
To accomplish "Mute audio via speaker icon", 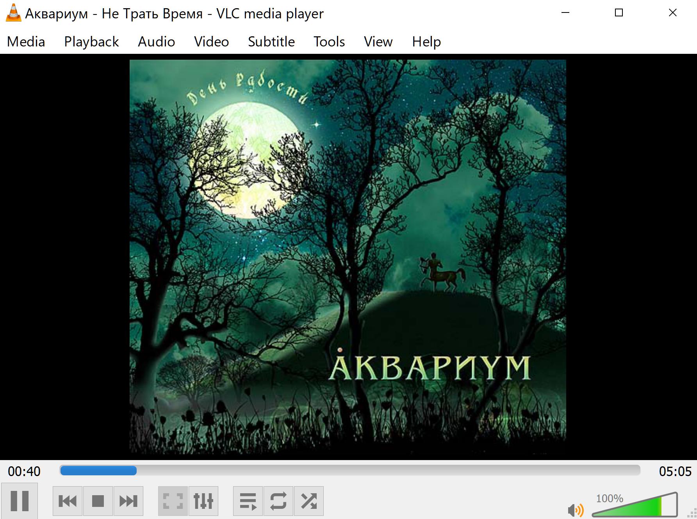I will tap(575, 510).
